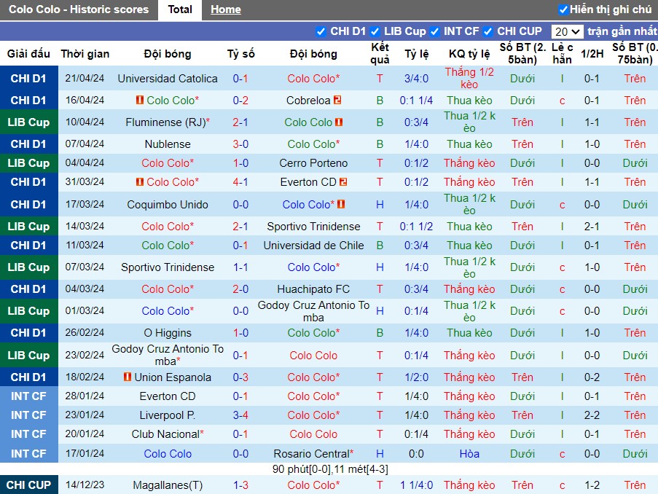658x494 pixels.
Task: Click the Hòa result for Rosario Central match
Action: pos(469,454)
